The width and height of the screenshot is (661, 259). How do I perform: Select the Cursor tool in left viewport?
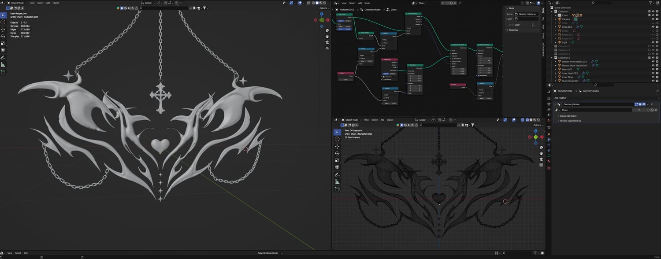click(3, 22)
